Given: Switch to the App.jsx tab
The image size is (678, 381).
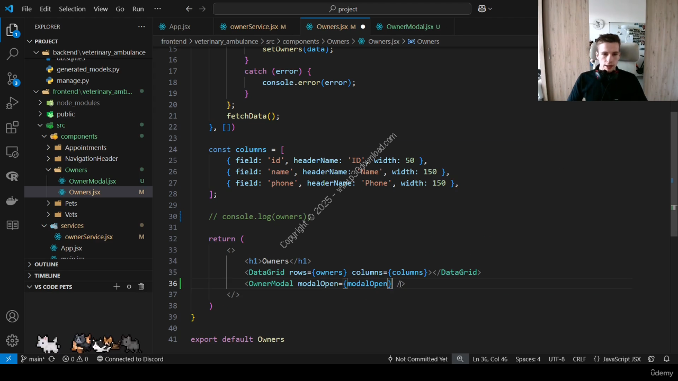Looking at the screenshot, I should coord(180,26).
